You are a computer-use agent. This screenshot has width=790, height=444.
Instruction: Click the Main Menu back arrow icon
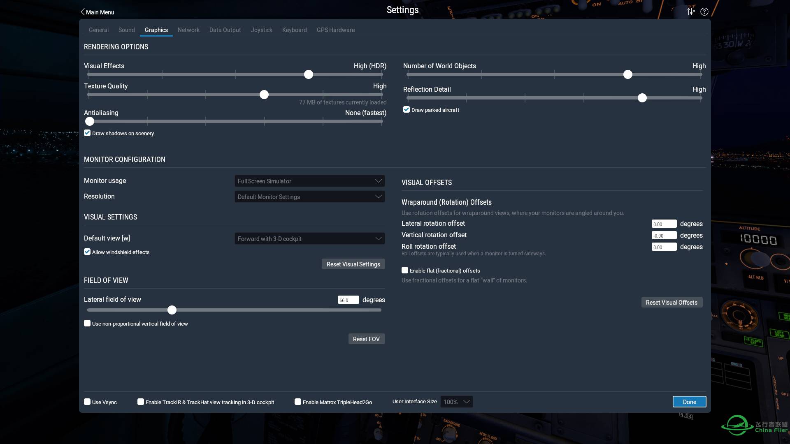[81, 12]
